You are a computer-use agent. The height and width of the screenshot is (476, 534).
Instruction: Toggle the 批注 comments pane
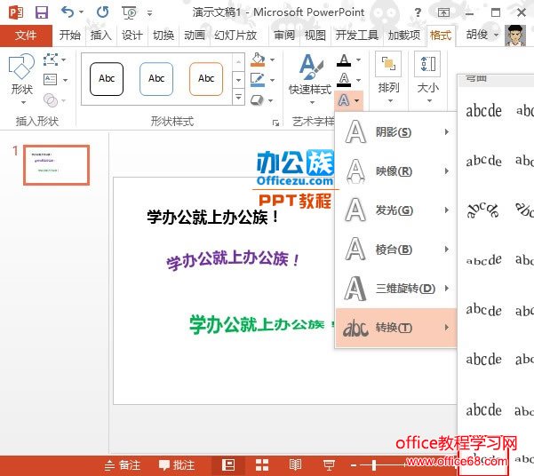pyautogui.click(x=177, y=465)
